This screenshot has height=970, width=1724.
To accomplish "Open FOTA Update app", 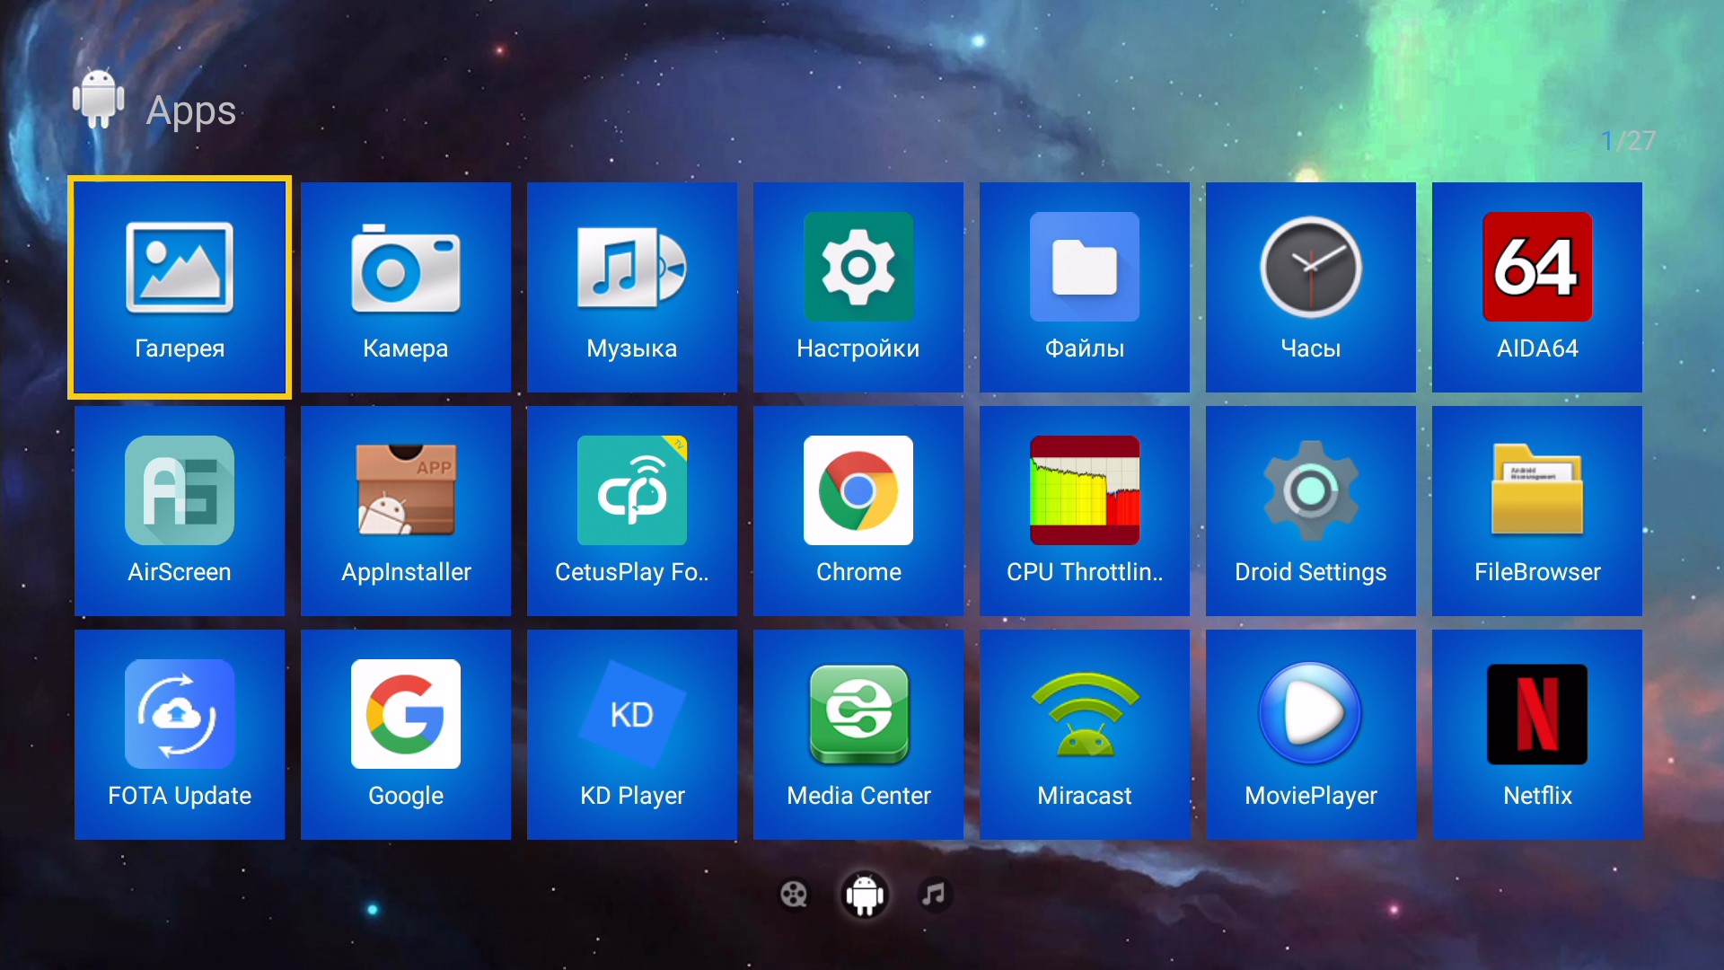I will tap(180, 734).
